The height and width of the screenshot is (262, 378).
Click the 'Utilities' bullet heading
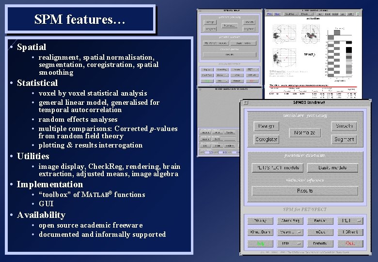pos(33,156)
